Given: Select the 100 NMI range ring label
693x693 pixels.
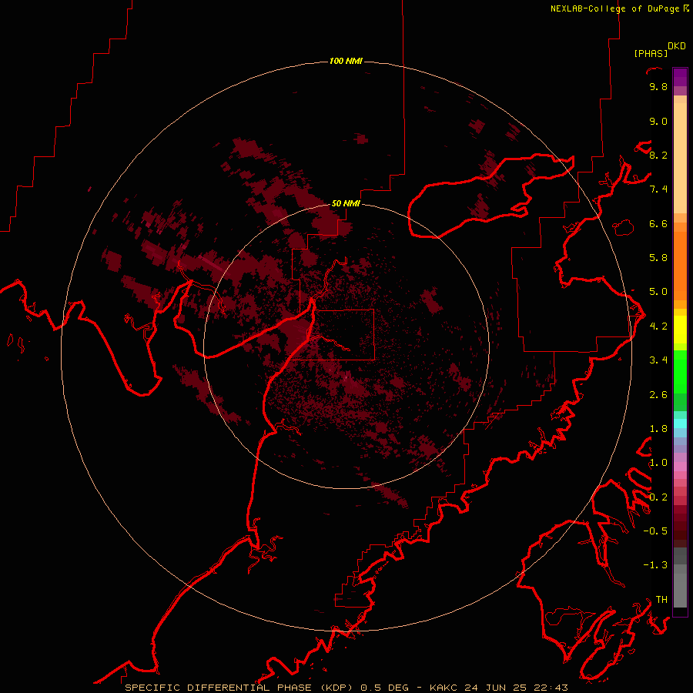Looking at the screenshot, I should pos(346,61).
